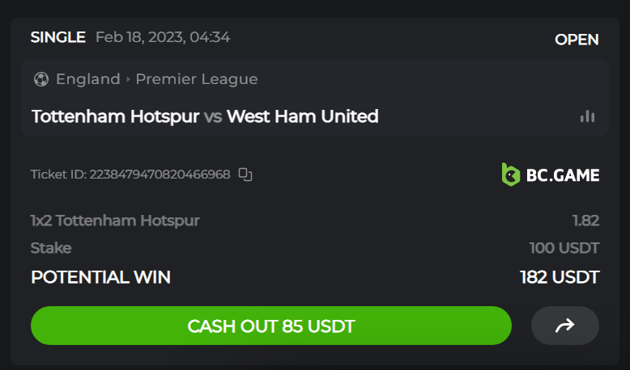Open the England breadcrumb link
The width and height of the screenshot is (630, 370).
coord(88,79)
